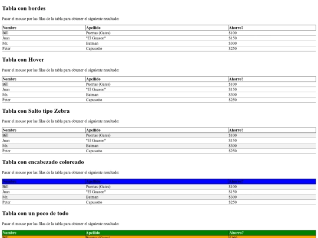
Task: Click the 'Tabla con Hover' heading
Action: (23, 60)
